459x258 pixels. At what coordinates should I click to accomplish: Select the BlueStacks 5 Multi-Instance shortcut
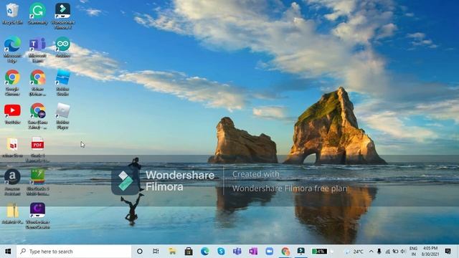point(37,182)
